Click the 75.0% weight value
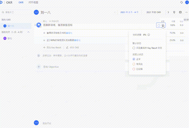This screenshot has height=128, width=189. (x=172, y=33)
